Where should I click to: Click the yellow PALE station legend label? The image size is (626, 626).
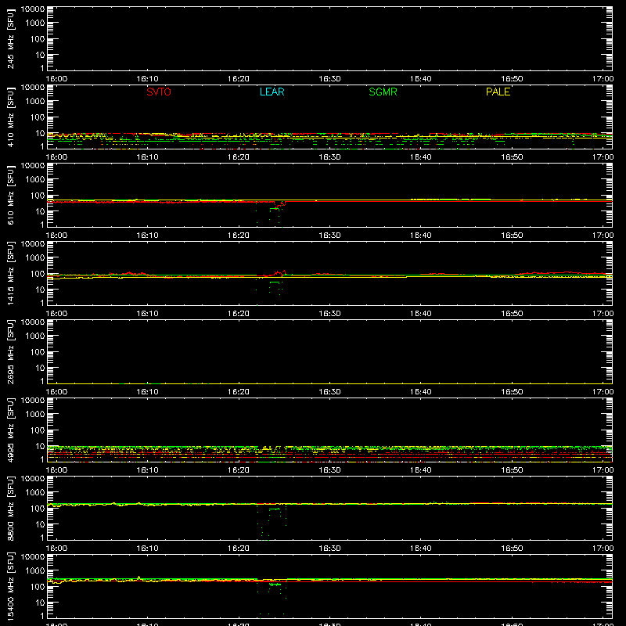[498, 92]
